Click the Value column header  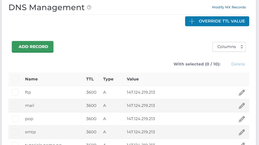133,79
